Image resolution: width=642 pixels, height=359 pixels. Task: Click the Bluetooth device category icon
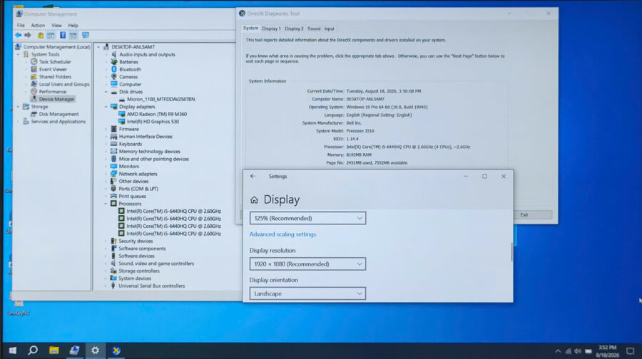[x=114, y=70]
